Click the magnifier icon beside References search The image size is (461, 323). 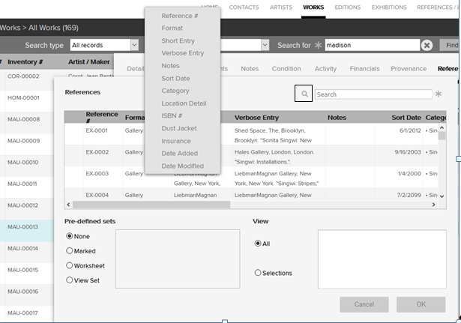coord(304,94)
